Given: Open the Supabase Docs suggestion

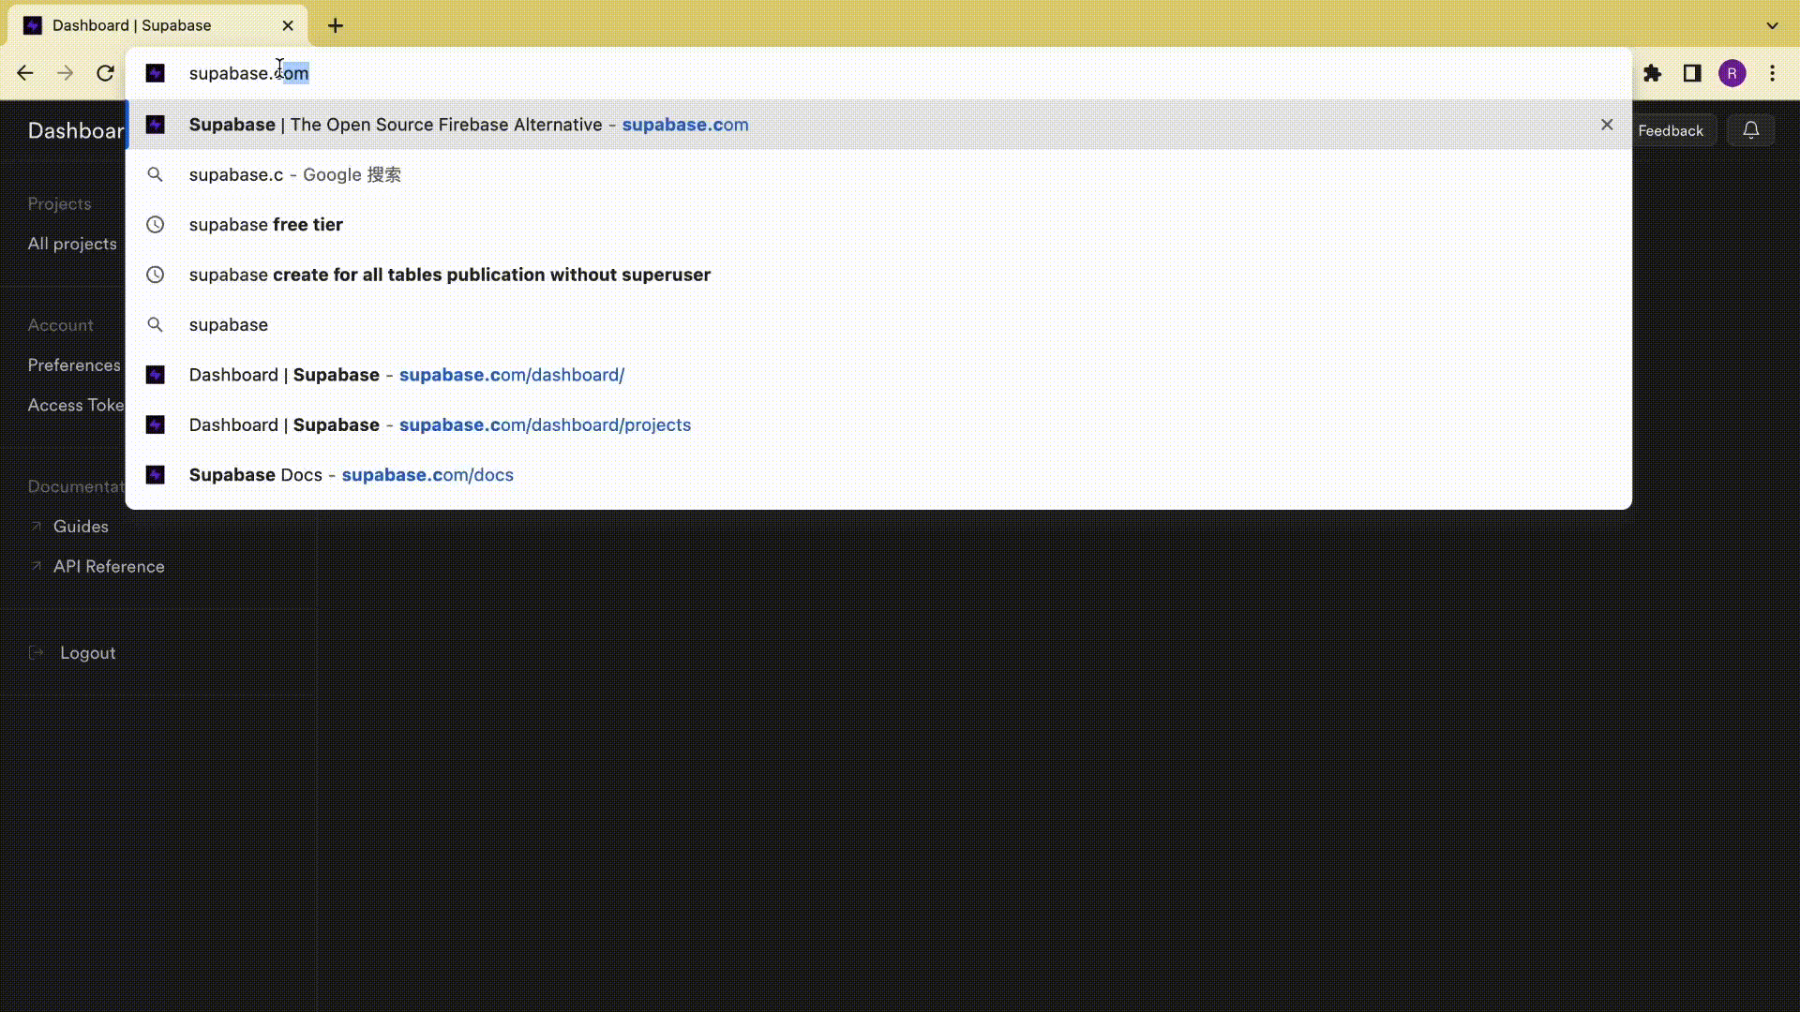Looking at the screenshot, I should point(878,475).
